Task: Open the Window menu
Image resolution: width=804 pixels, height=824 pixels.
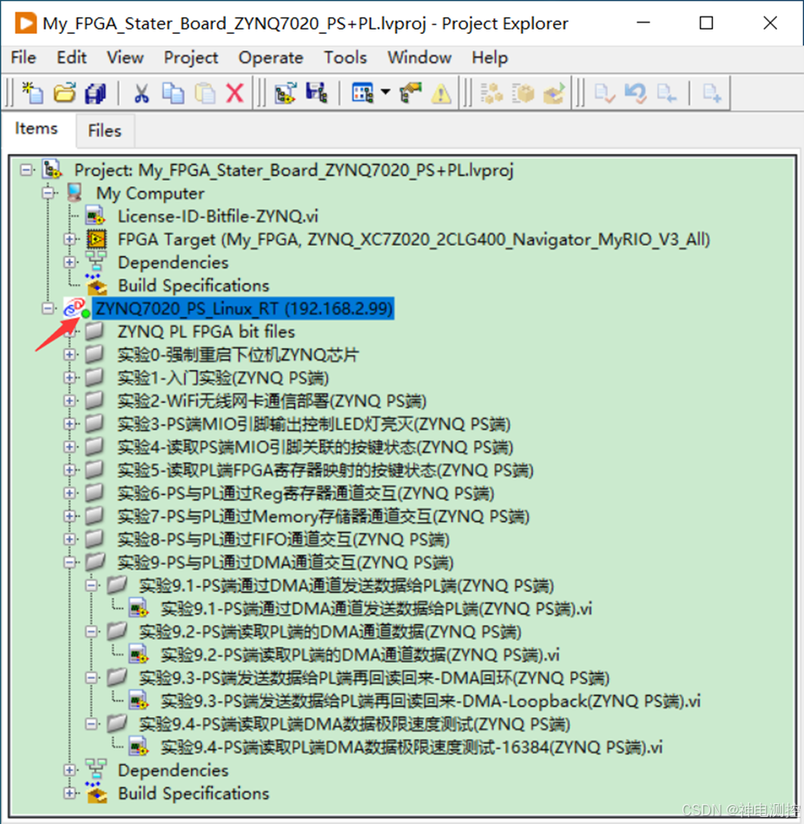Action: point(419,56)
